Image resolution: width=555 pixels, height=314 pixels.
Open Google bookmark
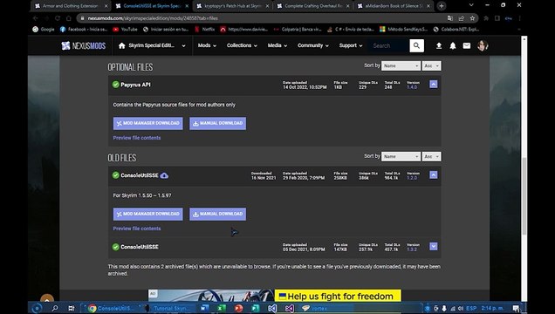[43, 30]
